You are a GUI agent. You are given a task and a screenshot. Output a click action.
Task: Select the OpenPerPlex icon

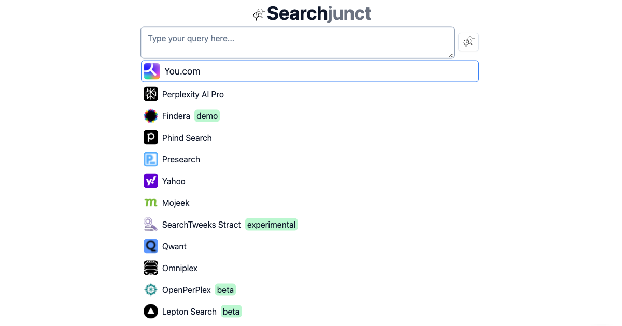point(150,289)
